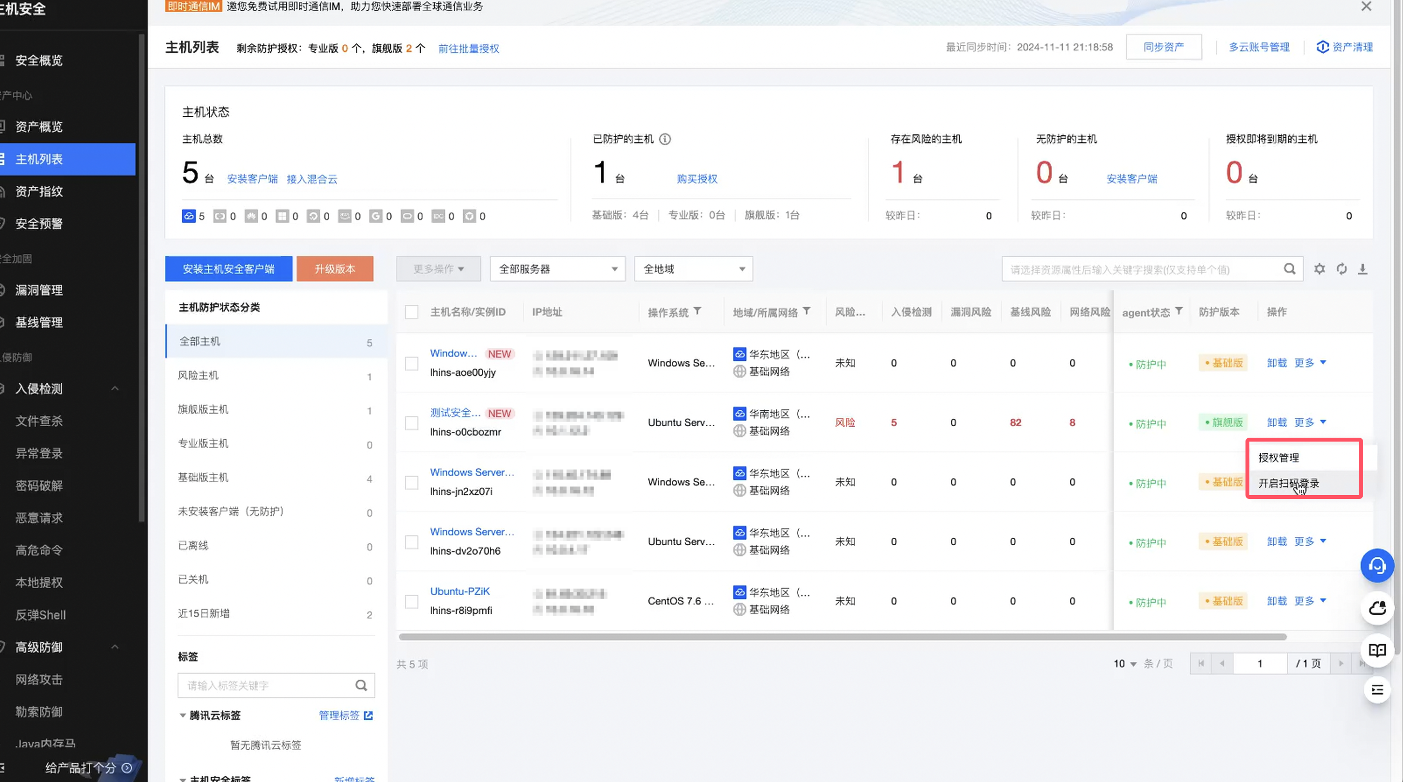
Task: Click the agent状态 column filter icon
Action: (1178, 311)
